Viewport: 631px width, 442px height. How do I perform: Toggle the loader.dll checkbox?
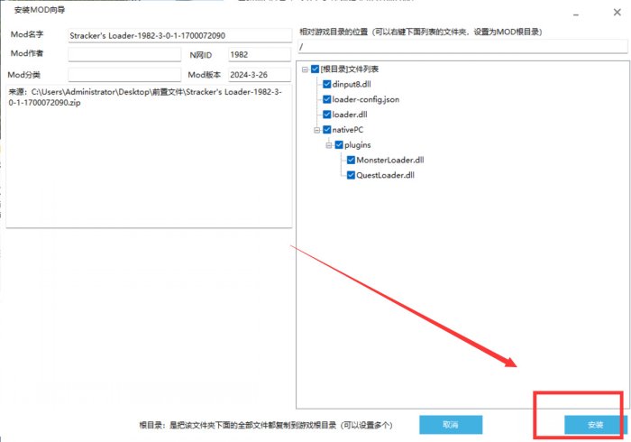pos(326,114)
